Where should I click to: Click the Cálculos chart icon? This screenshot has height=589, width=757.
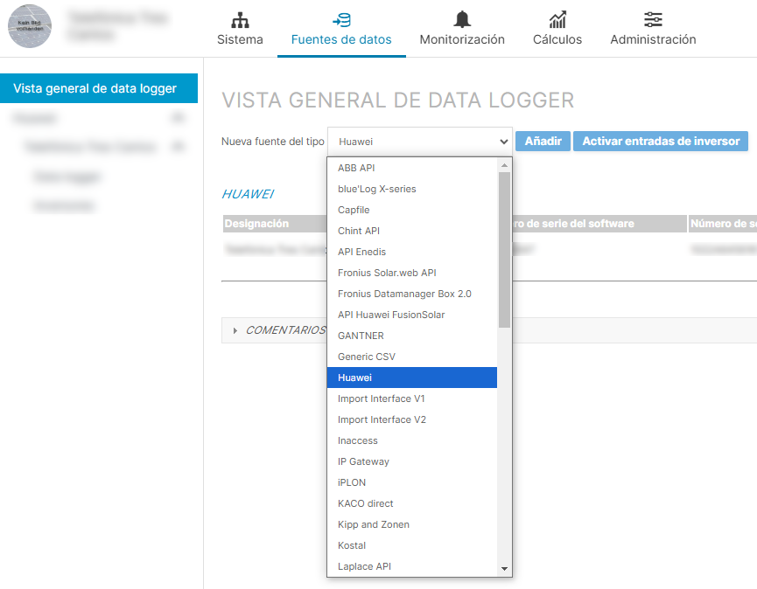coord(557,20)
